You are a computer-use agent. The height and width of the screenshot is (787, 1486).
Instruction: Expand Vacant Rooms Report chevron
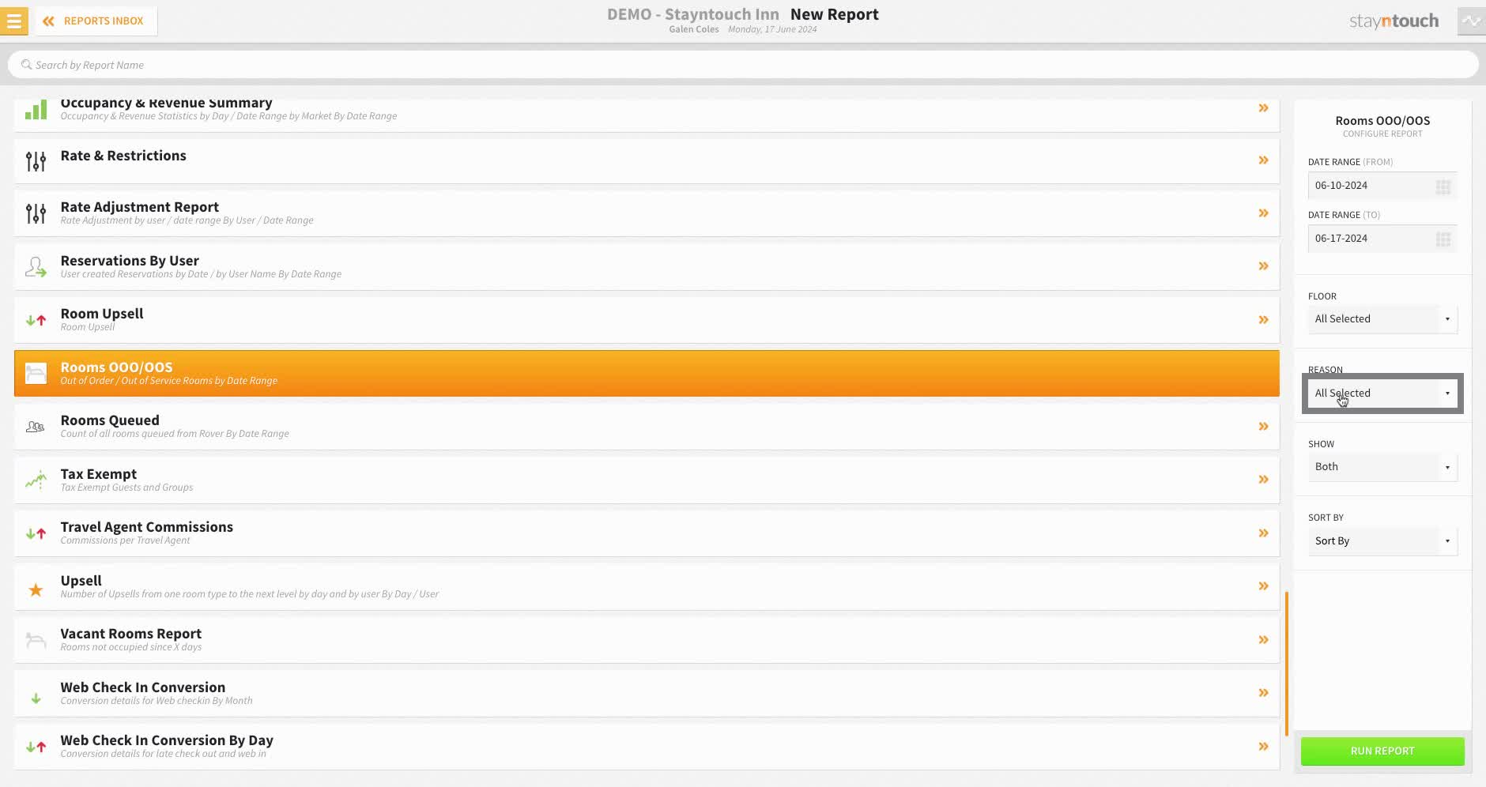click(1263, 640)
